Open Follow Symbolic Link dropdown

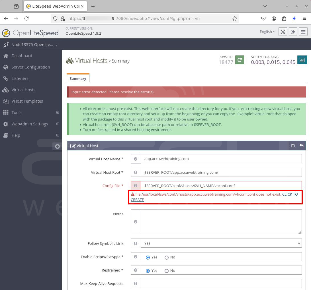pyautogui.click(x=221, y=243)
